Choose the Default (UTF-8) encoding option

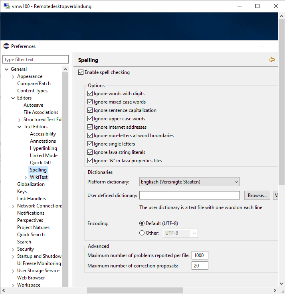pyautogui.click(x=142, y=223)
